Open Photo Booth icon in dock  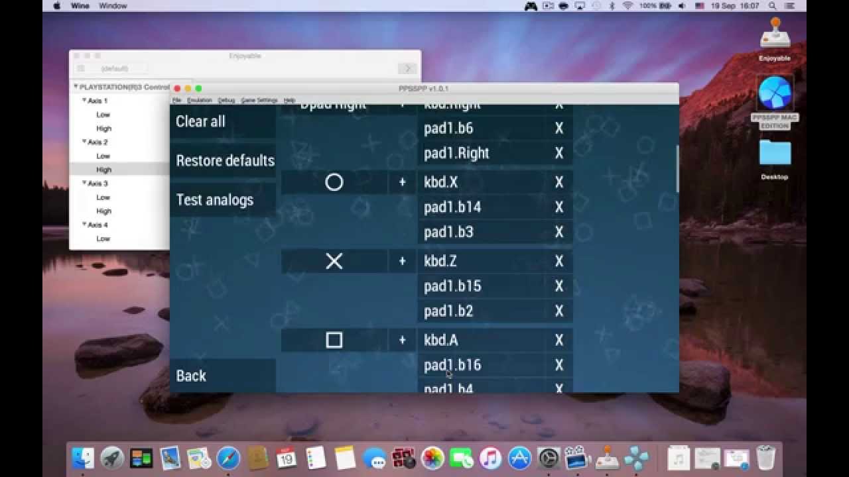coord(403,458)
